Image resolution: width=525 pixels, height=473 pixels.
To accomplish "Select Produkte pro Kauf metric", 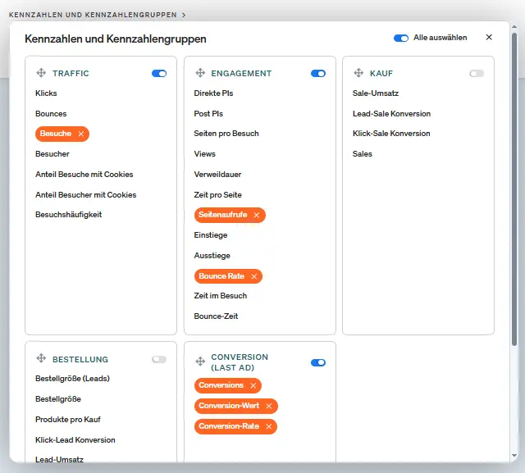I will tap(67, 420).
